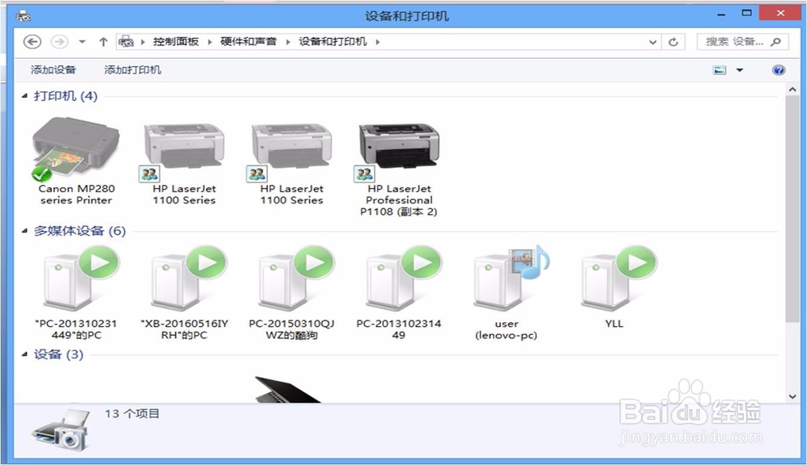Screen dimensions: 807x465
Task: Open the address bar history dropdown
Action: [x=653, y=42]
